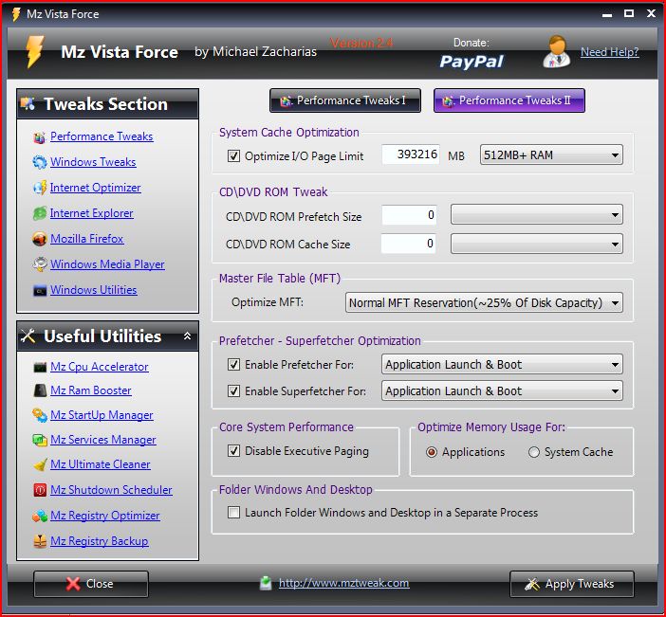Click the Performance Tweaks icon in sidebar

(40, 137)
